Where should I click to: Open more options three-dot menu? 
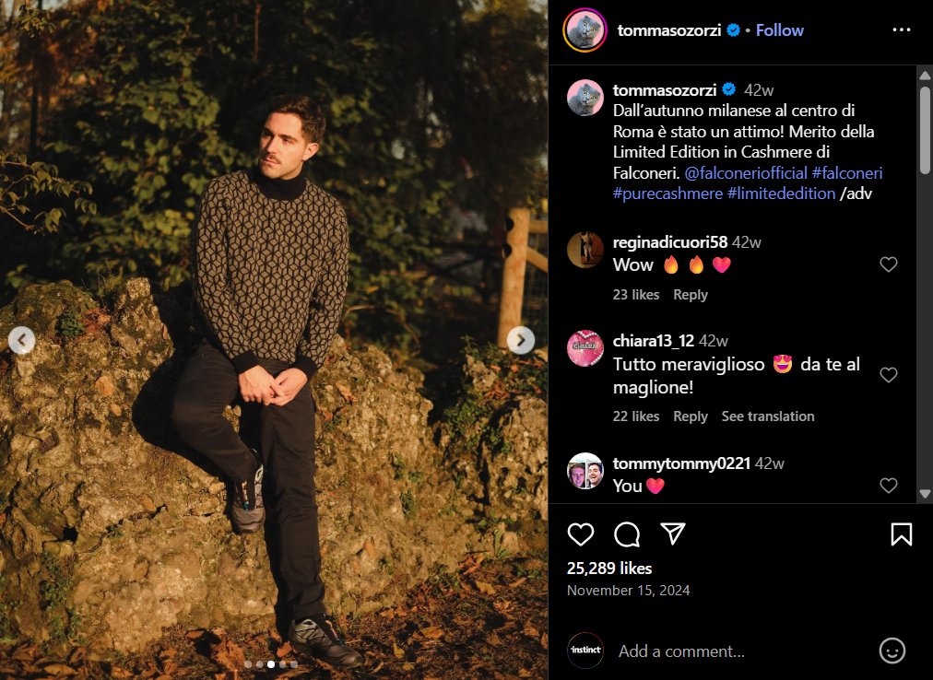click(x=901, y=30)
